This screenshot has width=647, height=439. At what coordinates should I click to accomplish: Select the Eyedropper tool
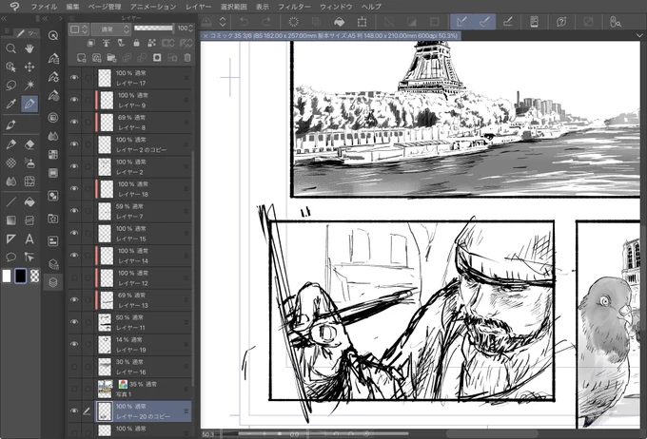[11, 104]
